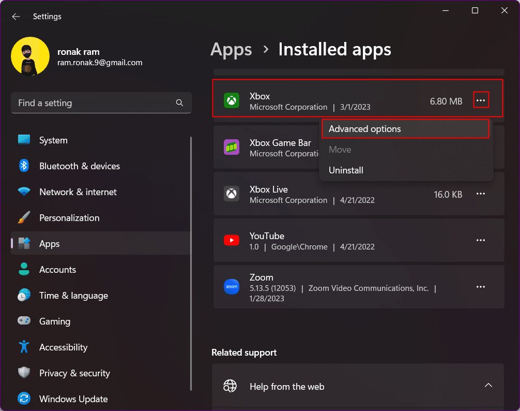Go to Gaming label in sidebar

point(55,321)
